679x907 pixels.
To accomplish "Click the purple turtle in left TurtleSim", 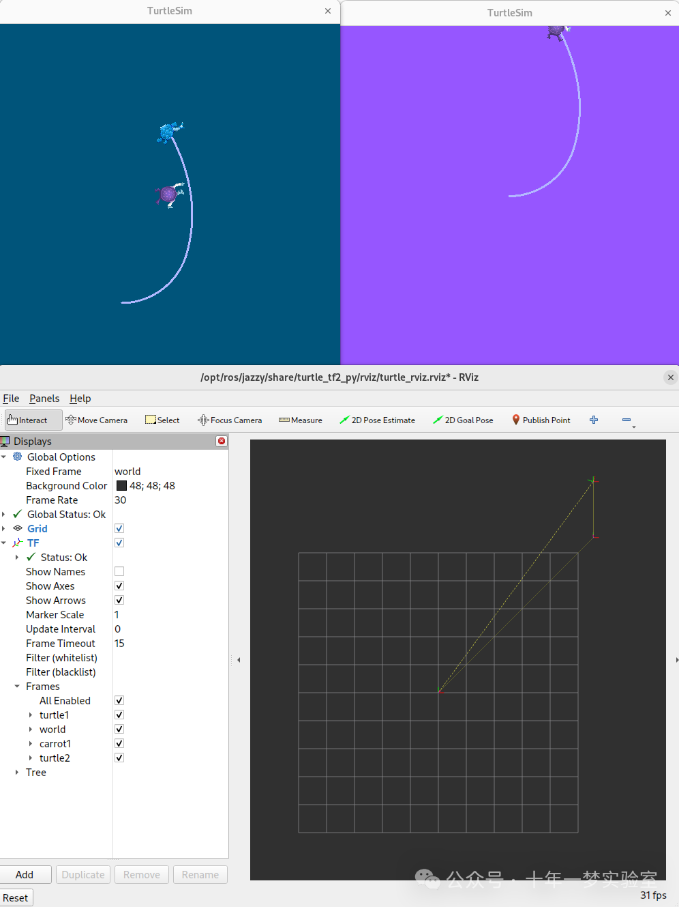I will pos(169,195).
